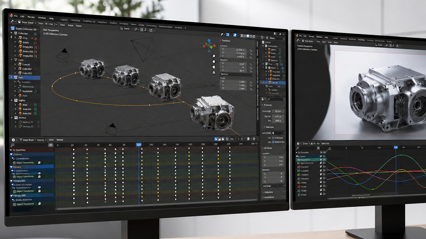
Task: Click the BezierCircle curve icon in outliner
Action: (x=20, y=86)
